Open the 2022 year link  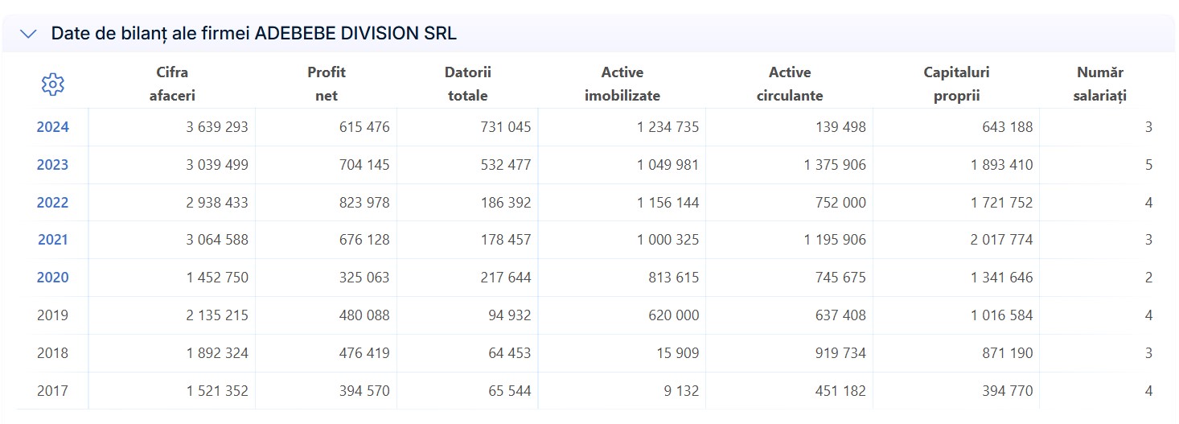coord(53,203)
